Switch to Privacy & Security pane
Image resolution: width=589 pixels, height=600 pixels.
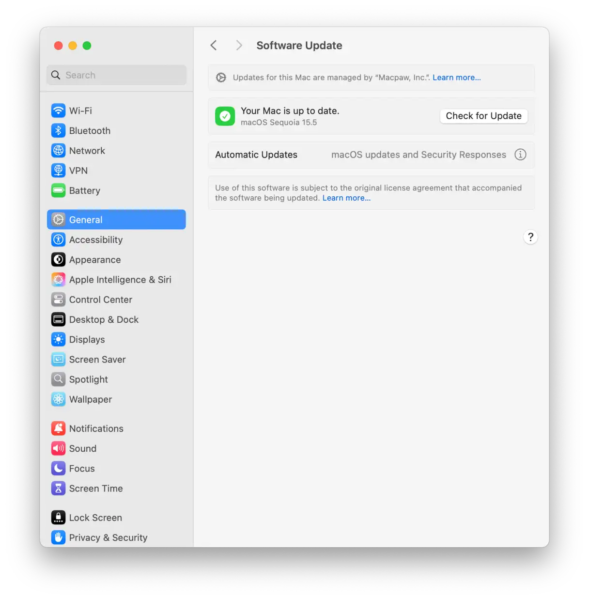click(x=108, y=537)
